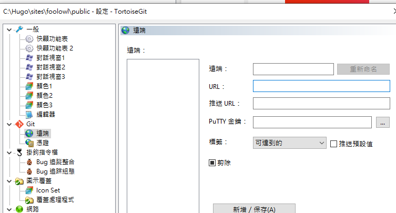This screenshot has width=396, height=213.
Task: Click into the PuTTY 金鑰 field
Action: (312, 123)
